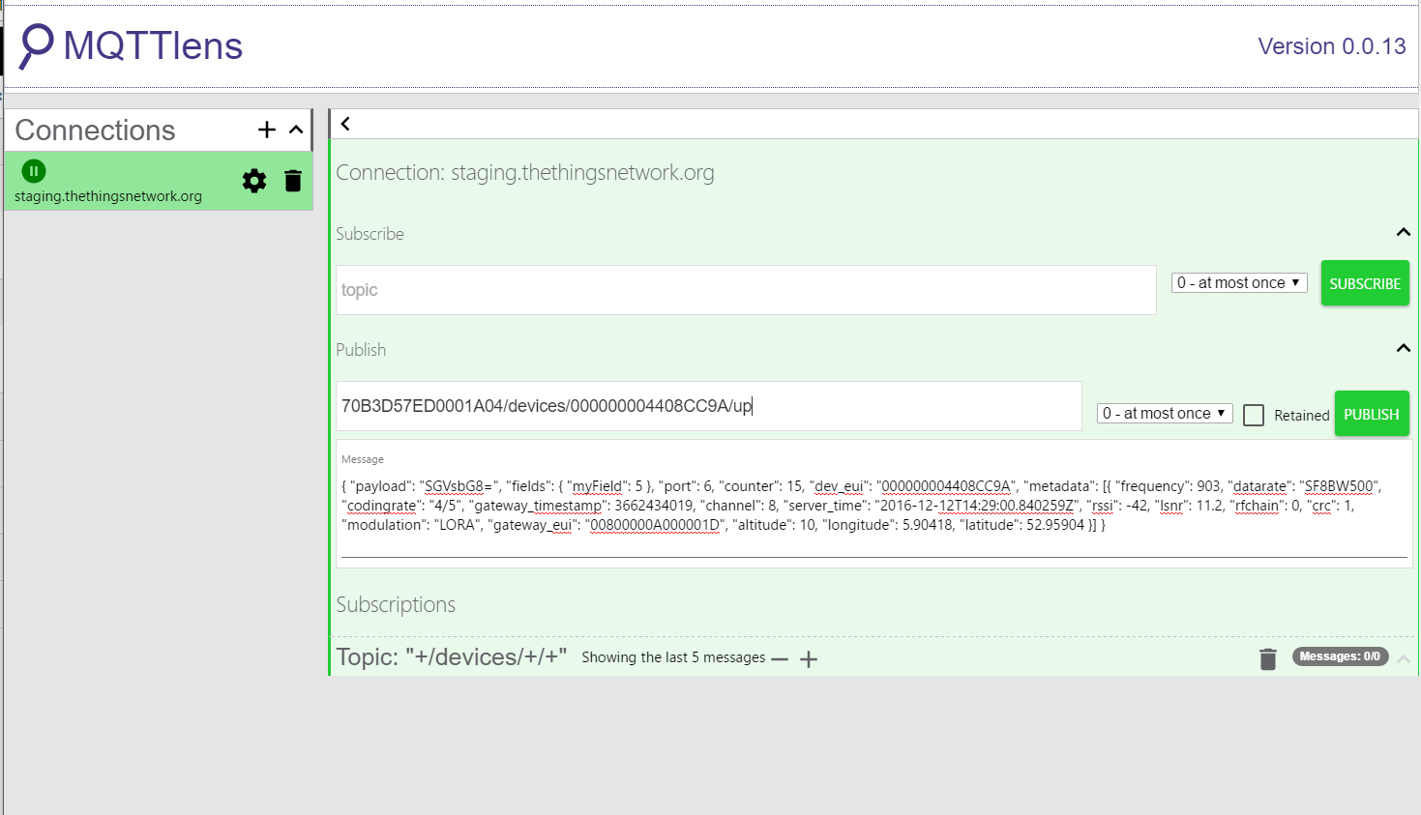Pause the staging.thethingsnetwork.org connection

(34, 171)
